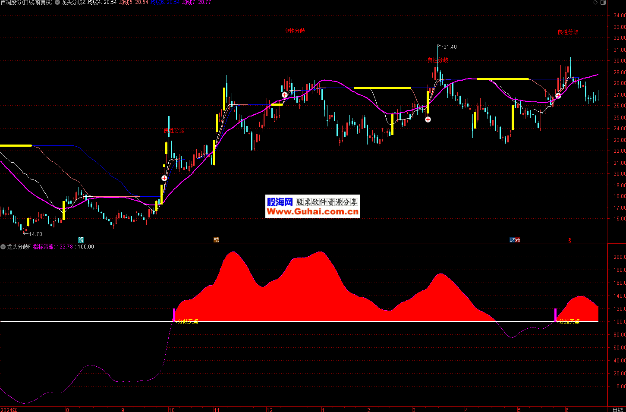Click the plus-circle signal marker below 25.00 in March
This screenshot has height=412, width=626.
pos(428,120)
